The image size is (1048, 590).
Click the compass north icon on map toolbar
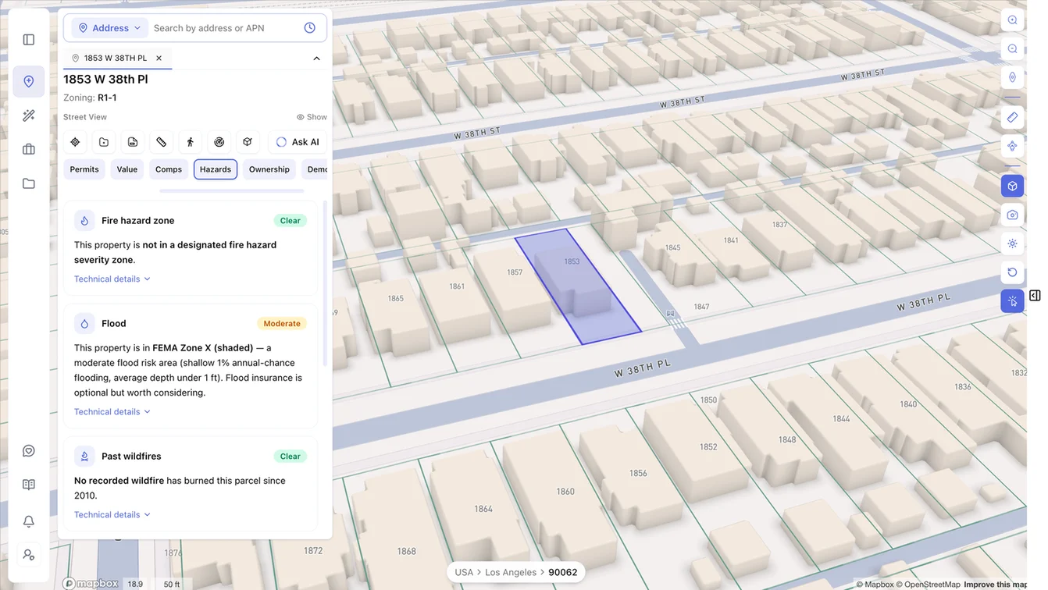[1012, 77]
